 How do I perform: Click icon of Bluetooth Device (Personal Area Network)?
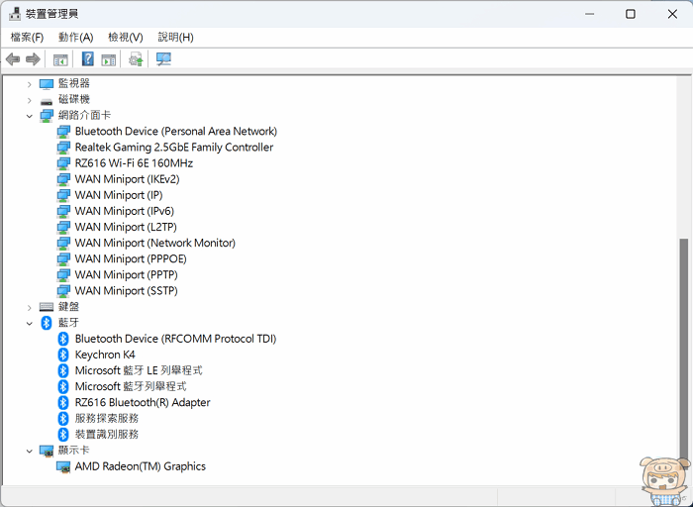click(63, 132)
